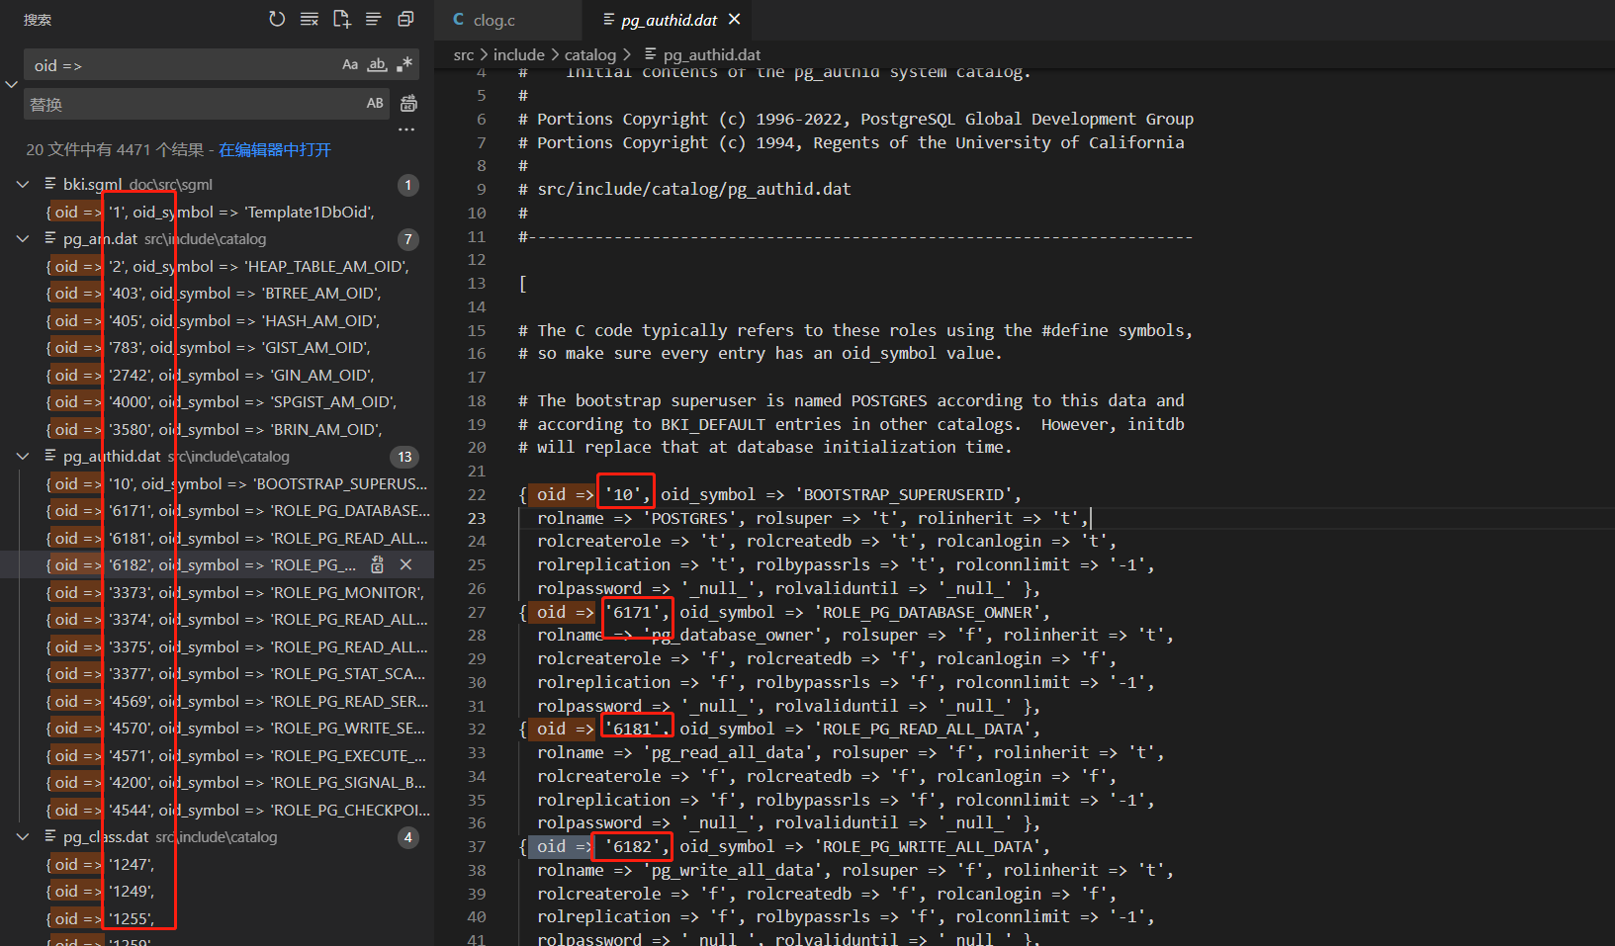This screenshot has height=946, width=1615.
Task: Click the Replace icon on hovered result
Action: tap(377, 563)
